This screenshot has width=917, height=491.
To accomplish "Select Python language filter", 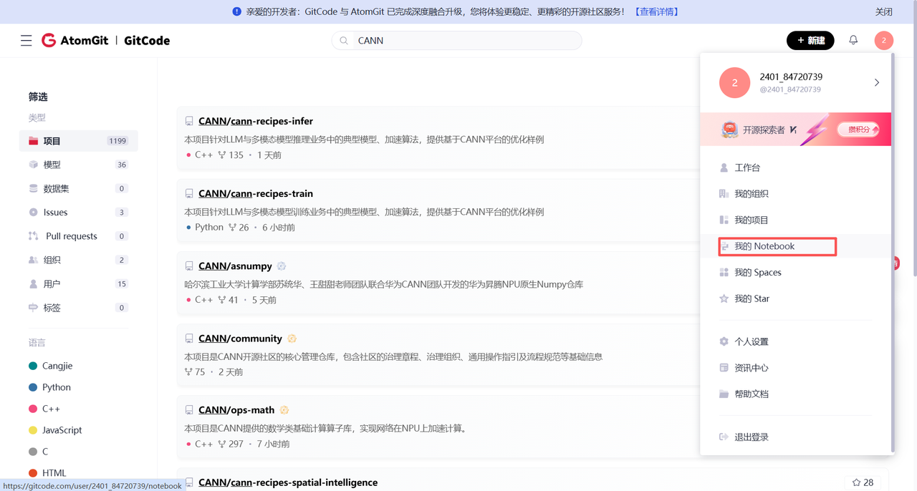I will click(49, 387).
